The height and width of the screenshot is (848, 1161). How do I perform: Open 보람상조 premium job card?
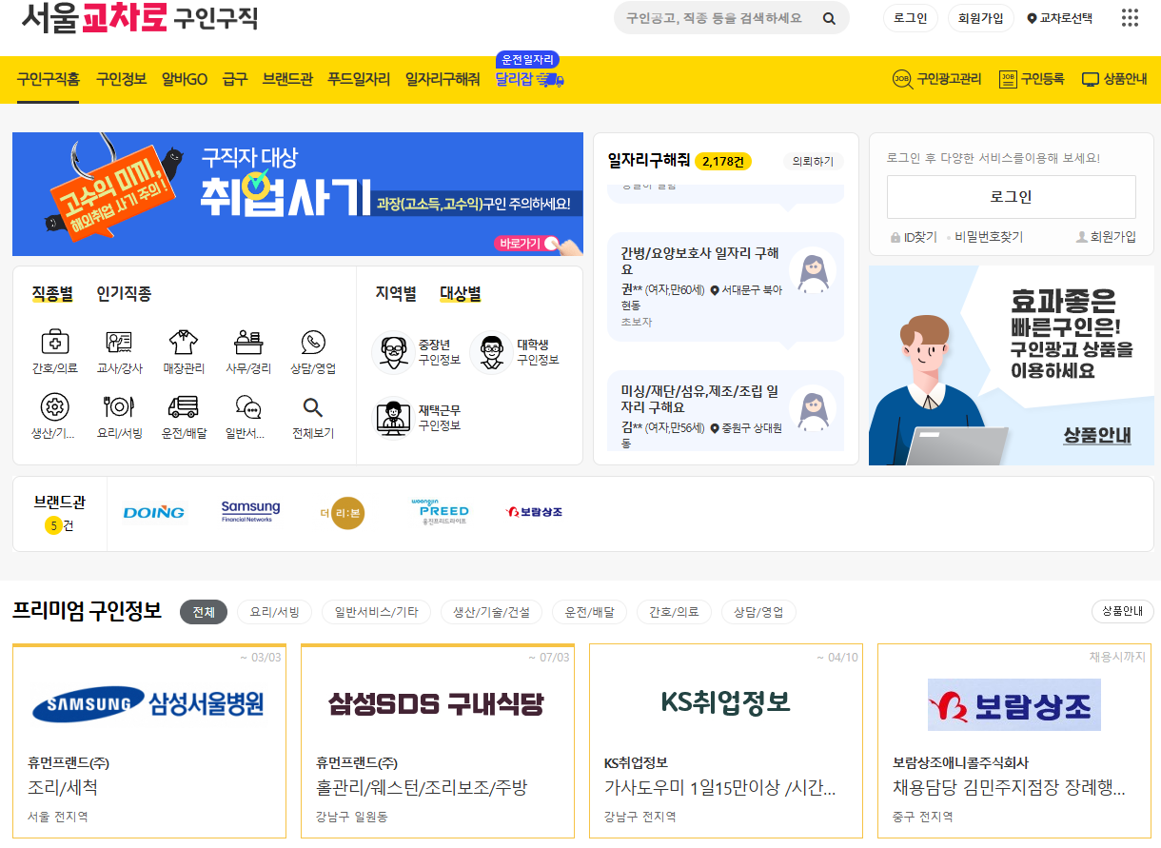[x=1014, y=740]
